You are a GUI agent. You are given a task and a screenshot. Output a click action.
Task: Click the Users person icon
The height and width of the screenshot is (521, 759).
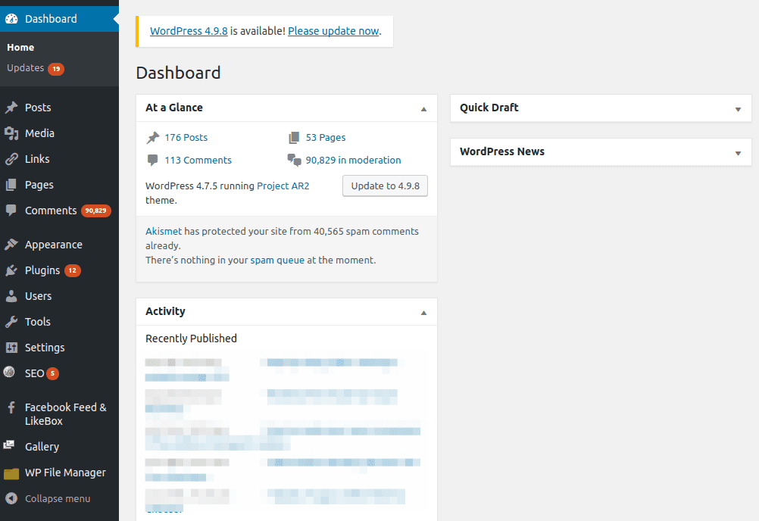[11, 296]
